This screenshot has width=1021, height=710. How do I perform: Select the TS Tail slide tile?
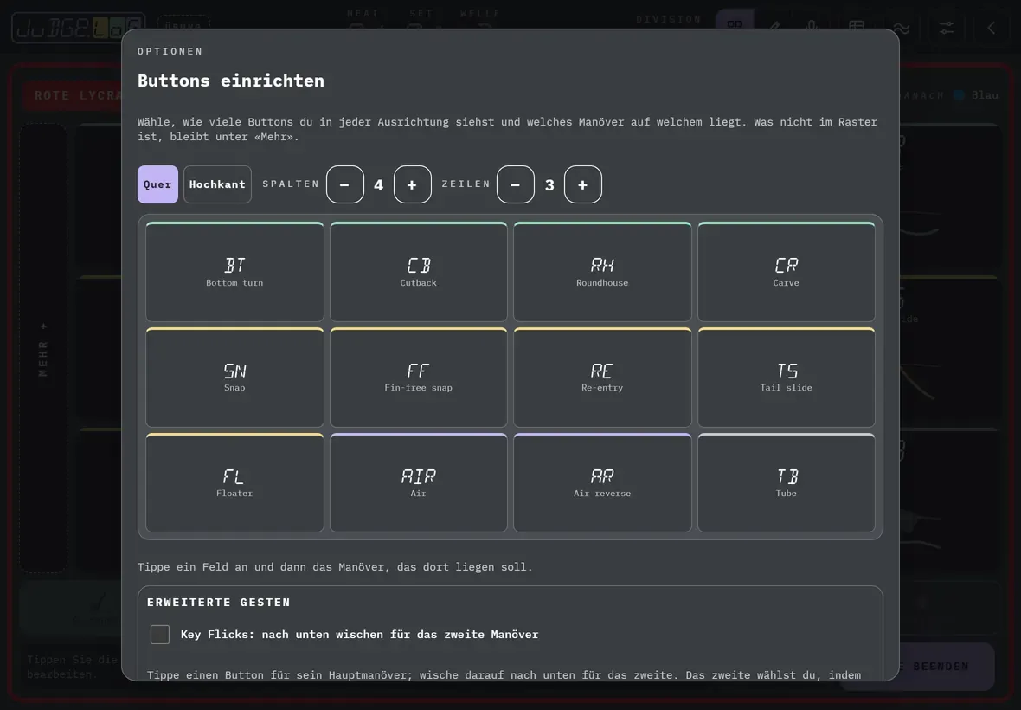point(786,378)
